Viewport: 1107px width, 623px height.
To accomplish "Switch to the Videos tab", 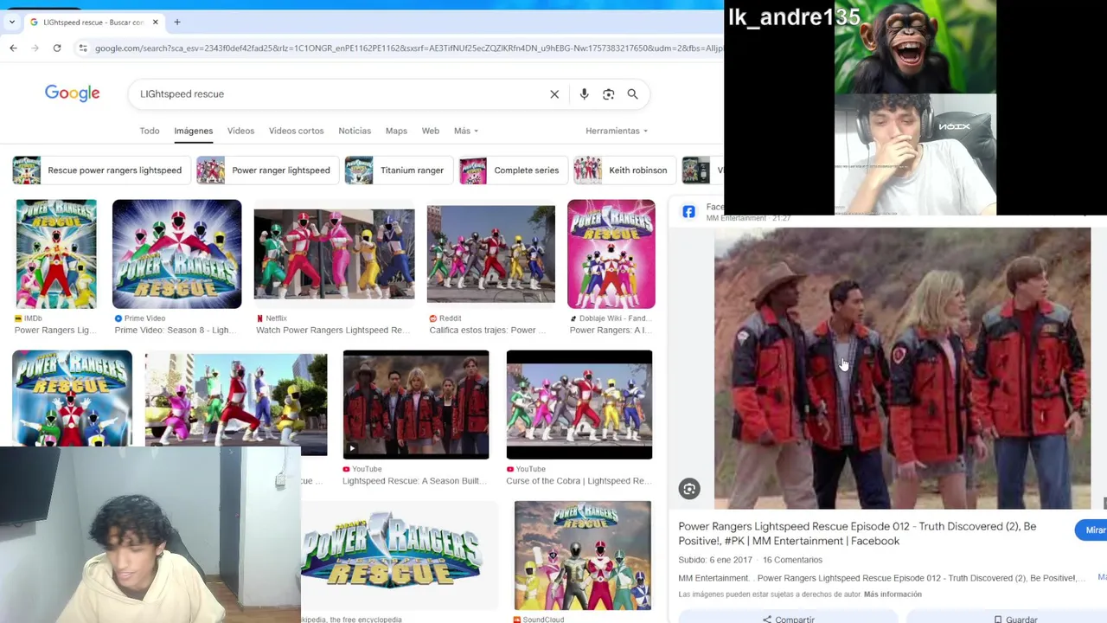I will [240, 131].
